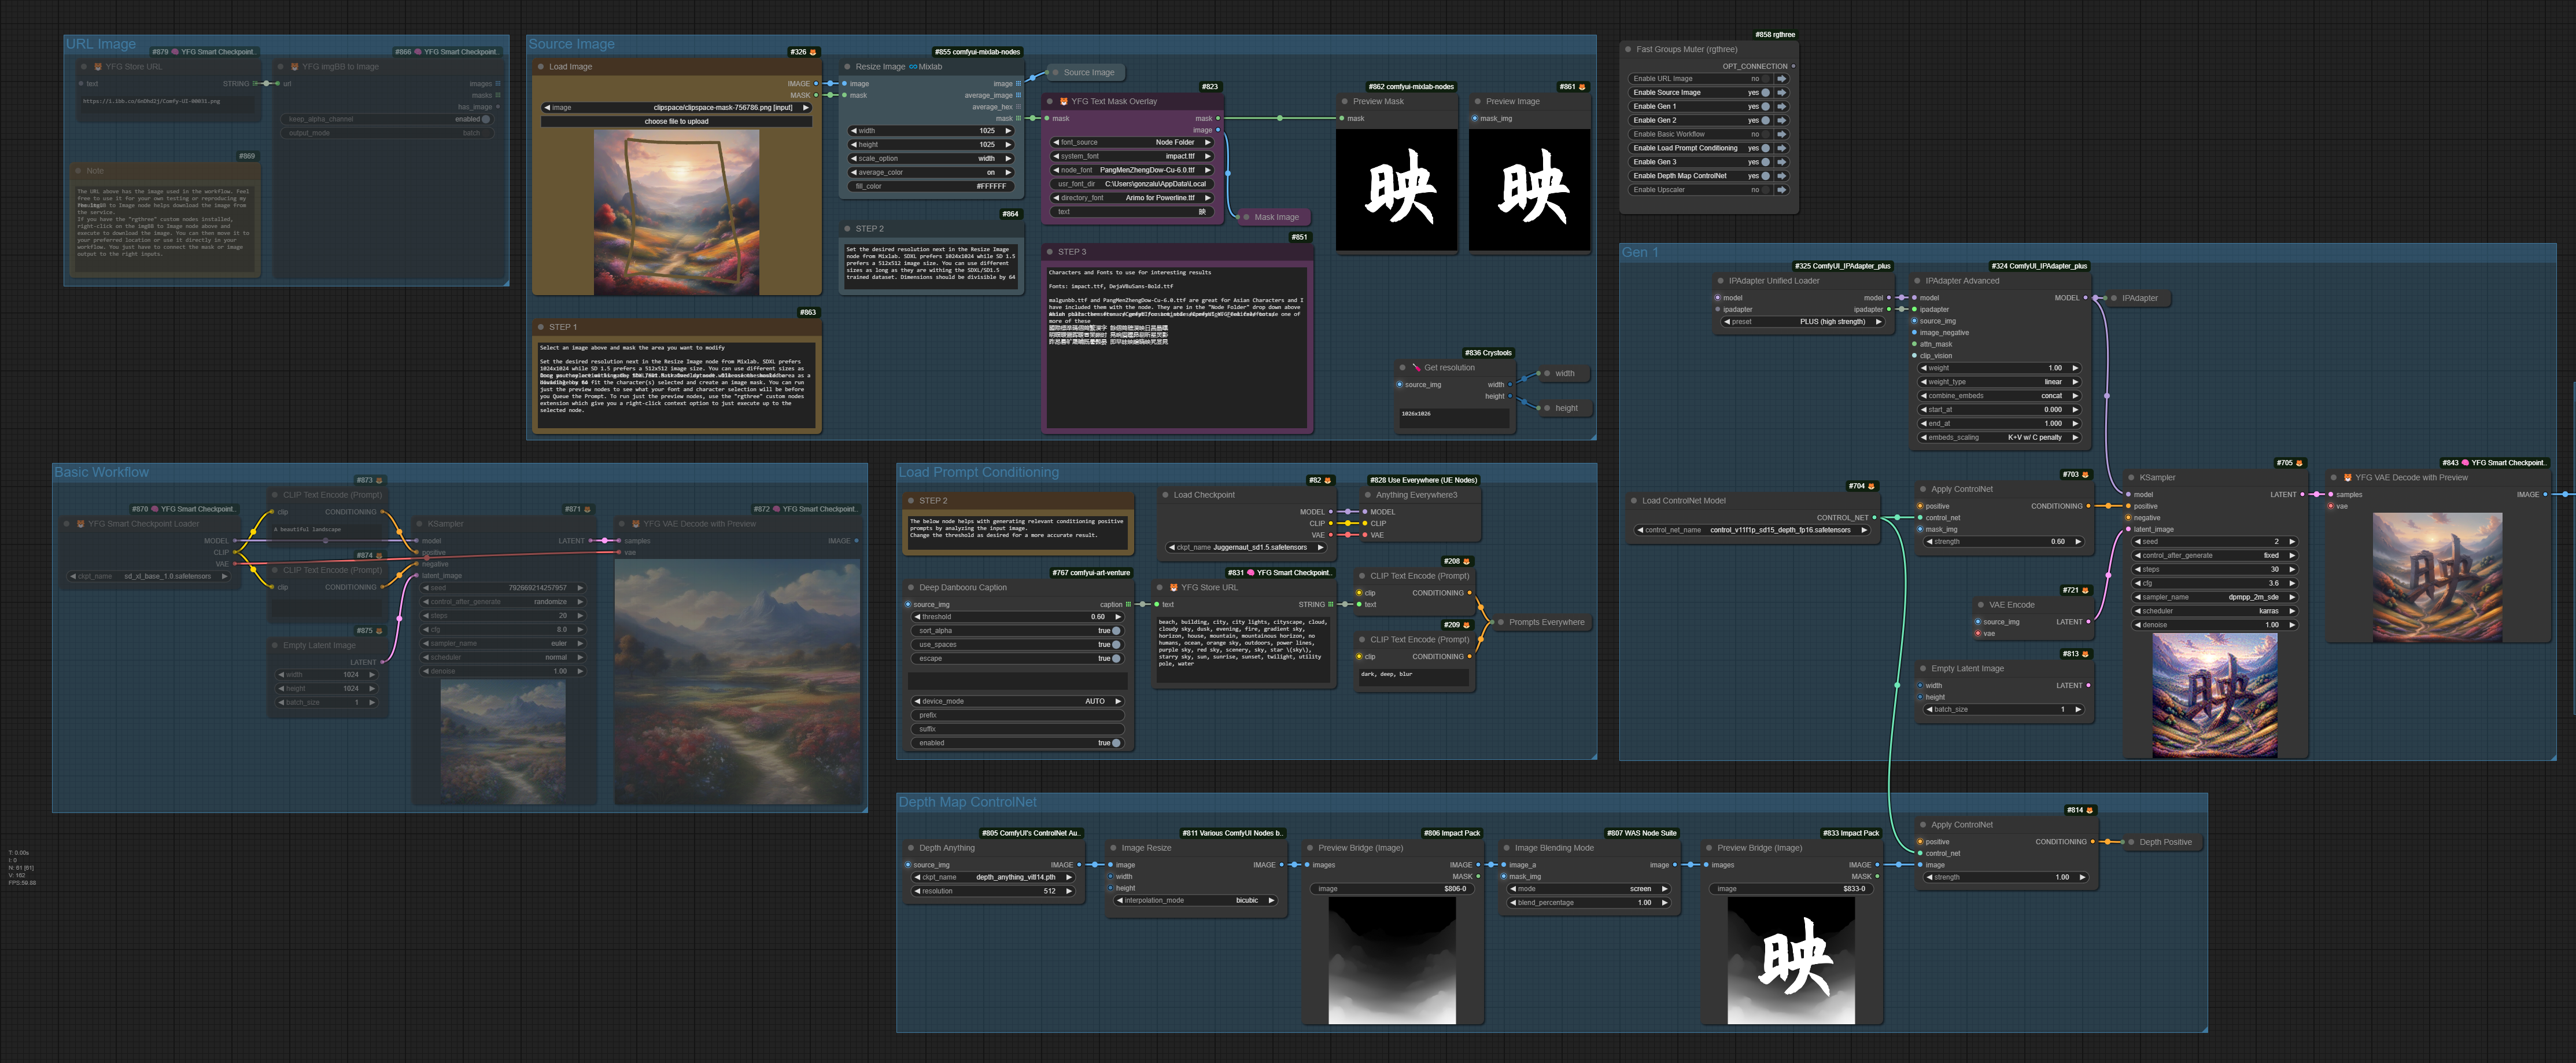Jump to Gen 3 group using arrow icon
This screenshot has height=1063, width=2576.
[x=1782, y=162]
